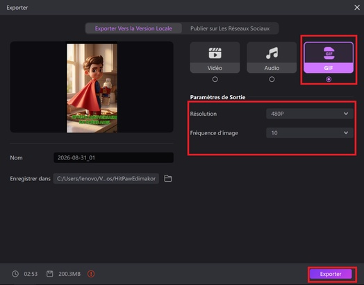Open folder browser next to save path
Image resolution: width=364 pixels, height=285 pixels.
(x=168, y=178)
